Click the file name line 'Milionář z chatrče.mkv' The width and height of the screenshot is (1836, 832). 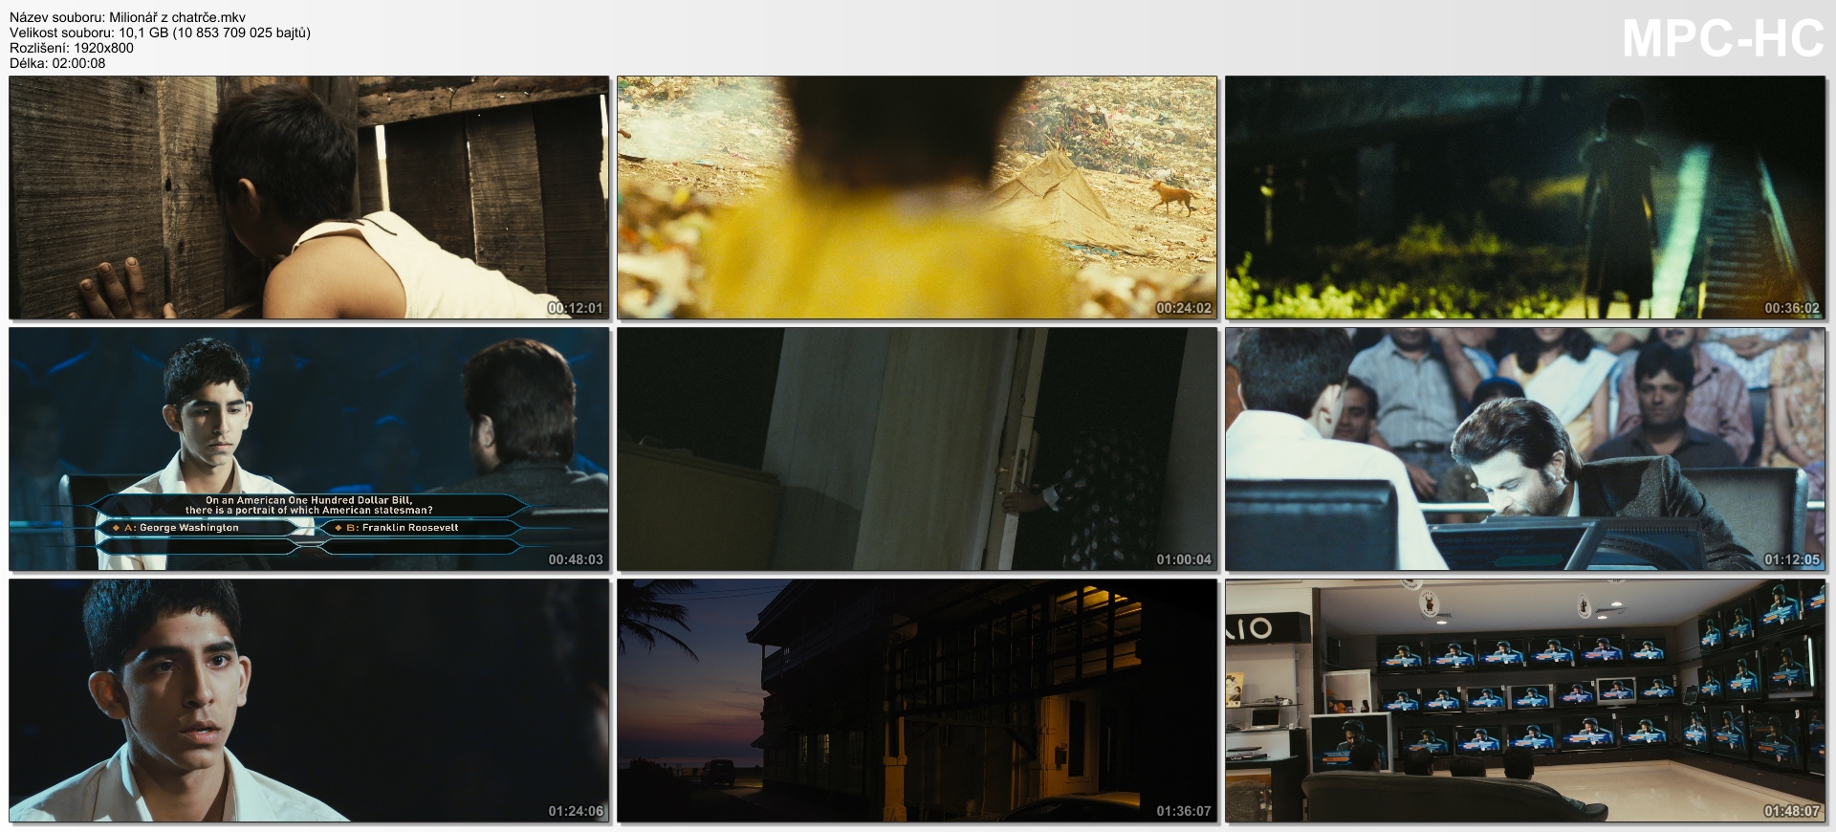coord(127,17)
